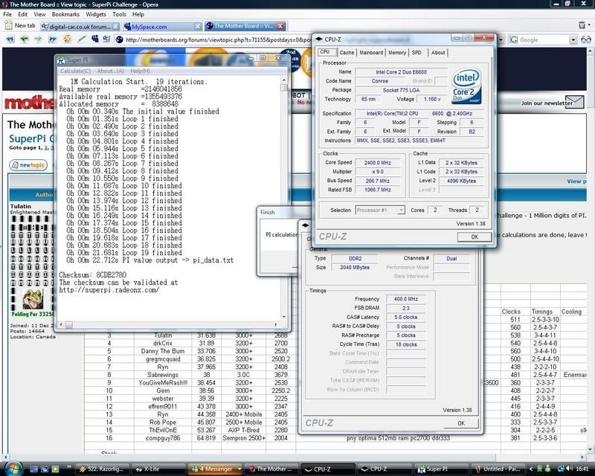Viewport: 595px width, 476px height.
Task: Launch the media player quick launch icon
Action: [x=55, y=469]
